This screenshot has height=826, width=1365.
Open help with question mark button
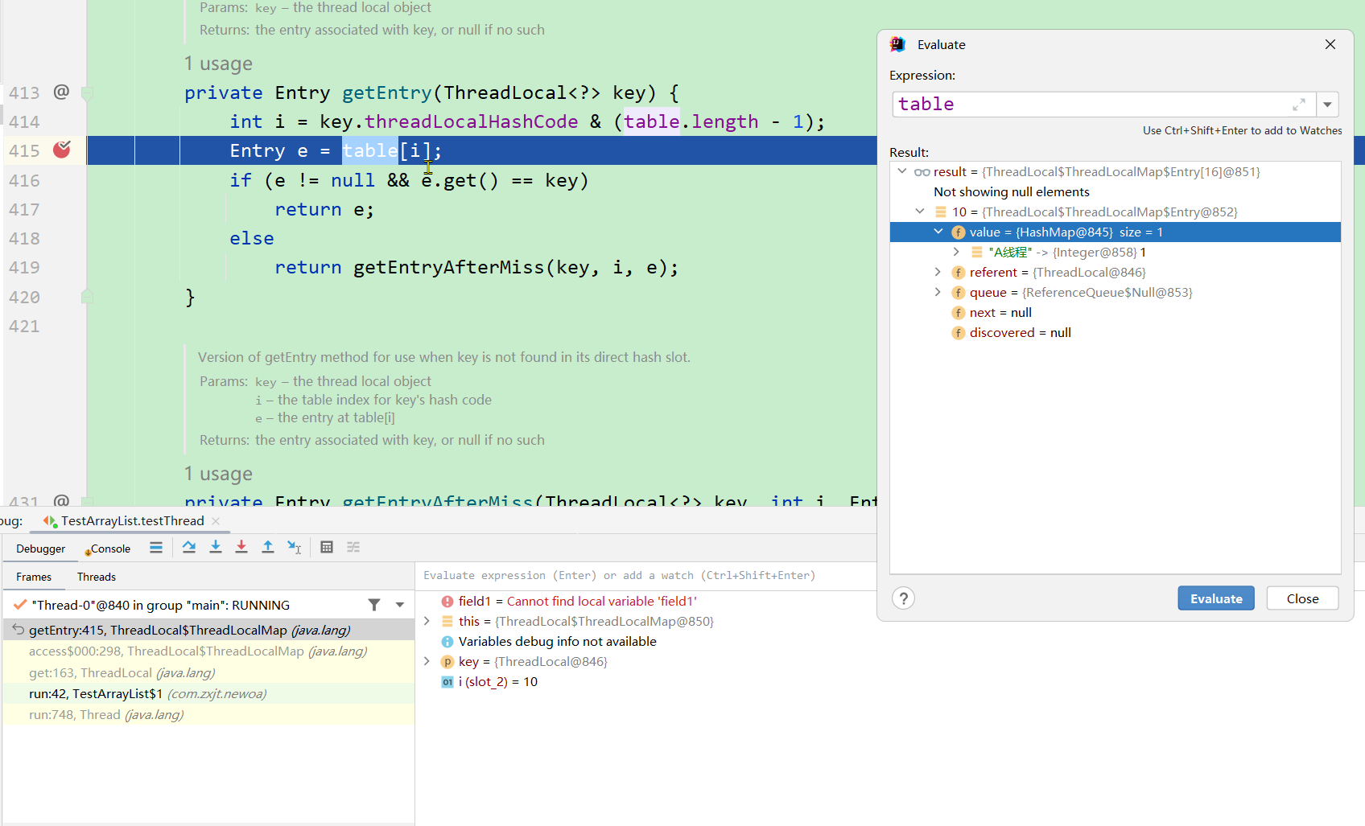point(903,598)
